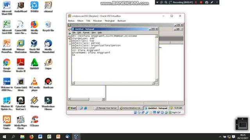Open Oracle VM VirtualBox desktop shortcut
Viewport: 250px width, 140px height.
(x=34, y=46)
